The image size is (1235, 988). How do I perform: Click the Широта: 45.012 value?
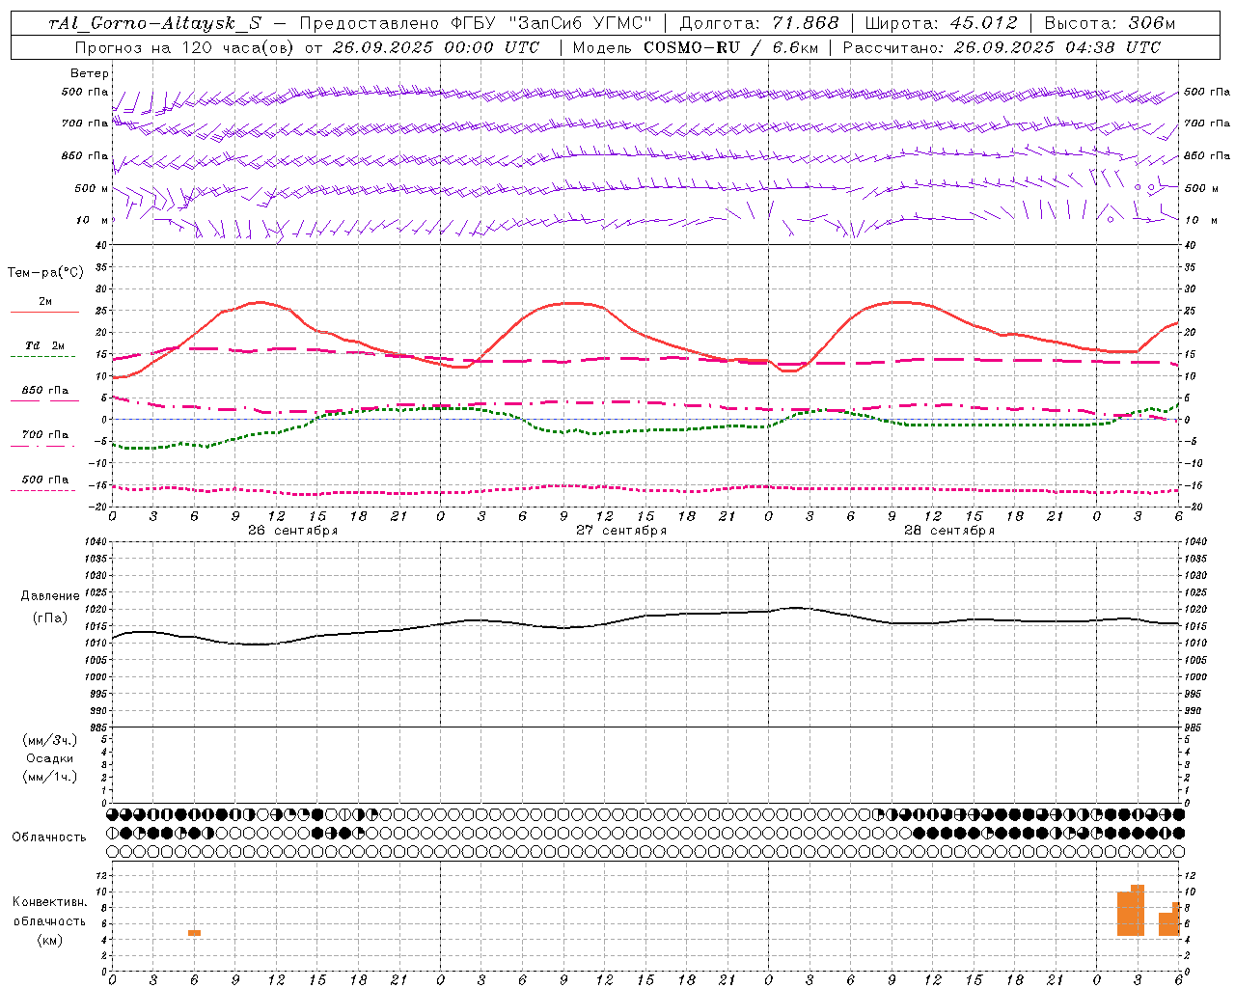coord(942,23)
